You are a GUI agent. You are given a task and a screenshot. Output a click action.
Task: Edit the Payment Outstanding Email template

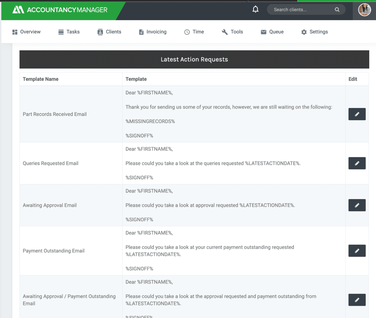point(357,251)
